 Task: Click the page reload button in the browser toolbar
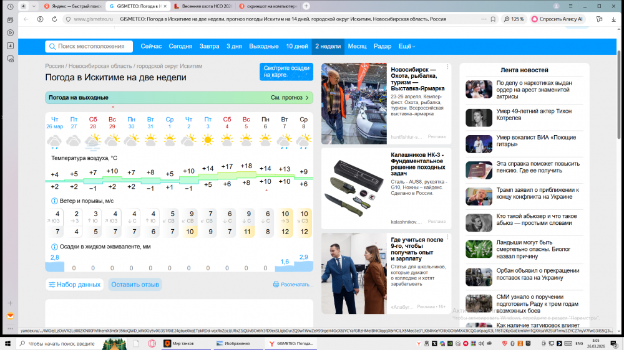[x=40, y=19]
